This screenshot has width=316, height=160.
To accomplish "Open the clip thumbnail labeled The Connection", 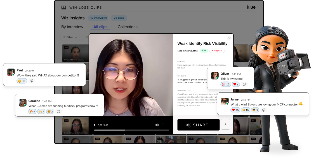I will (241, 126).
